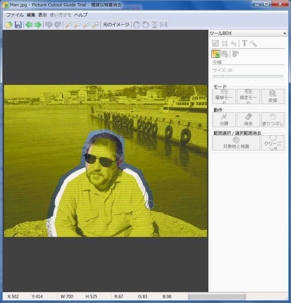Open the ファイル menu
Screen dimensions: 291x303
click(15, 15)
